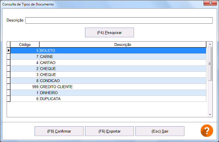
Task: Click the scroll down arrow of the grid
Action: click(210, 115)
